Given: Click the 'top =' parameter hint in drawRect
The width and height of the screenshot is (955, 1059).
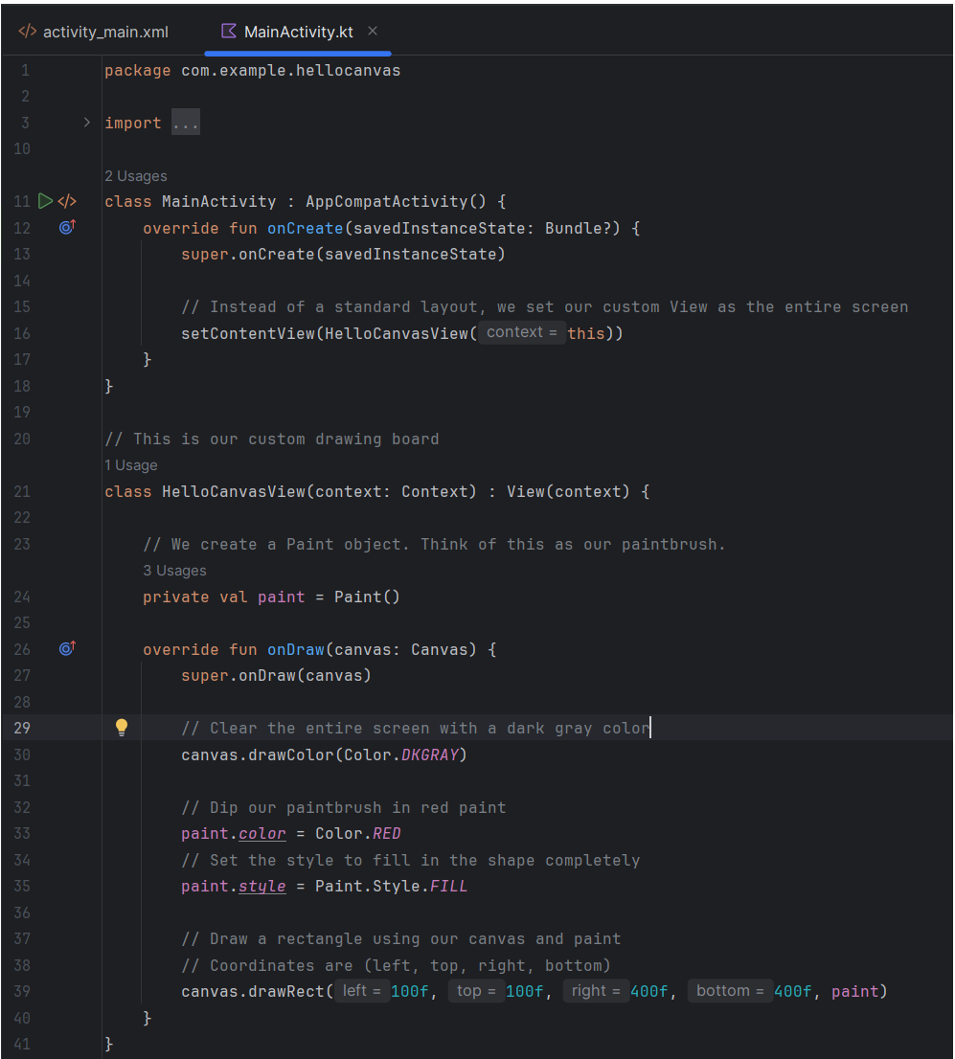Looking at the screenshot, I should [476, 991].
